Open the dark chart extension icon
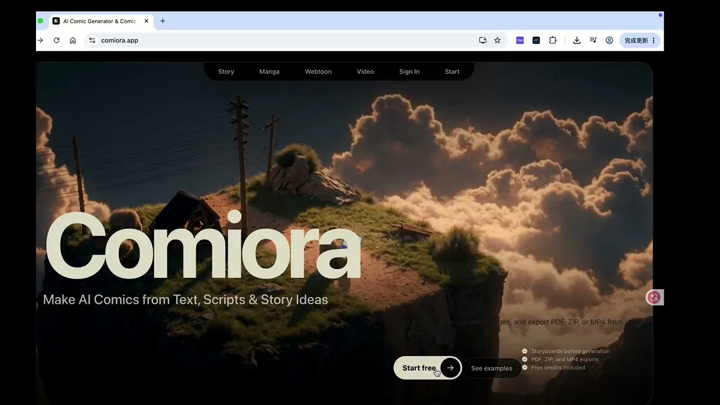Screen dimensions: 720x405 point(536,40)
